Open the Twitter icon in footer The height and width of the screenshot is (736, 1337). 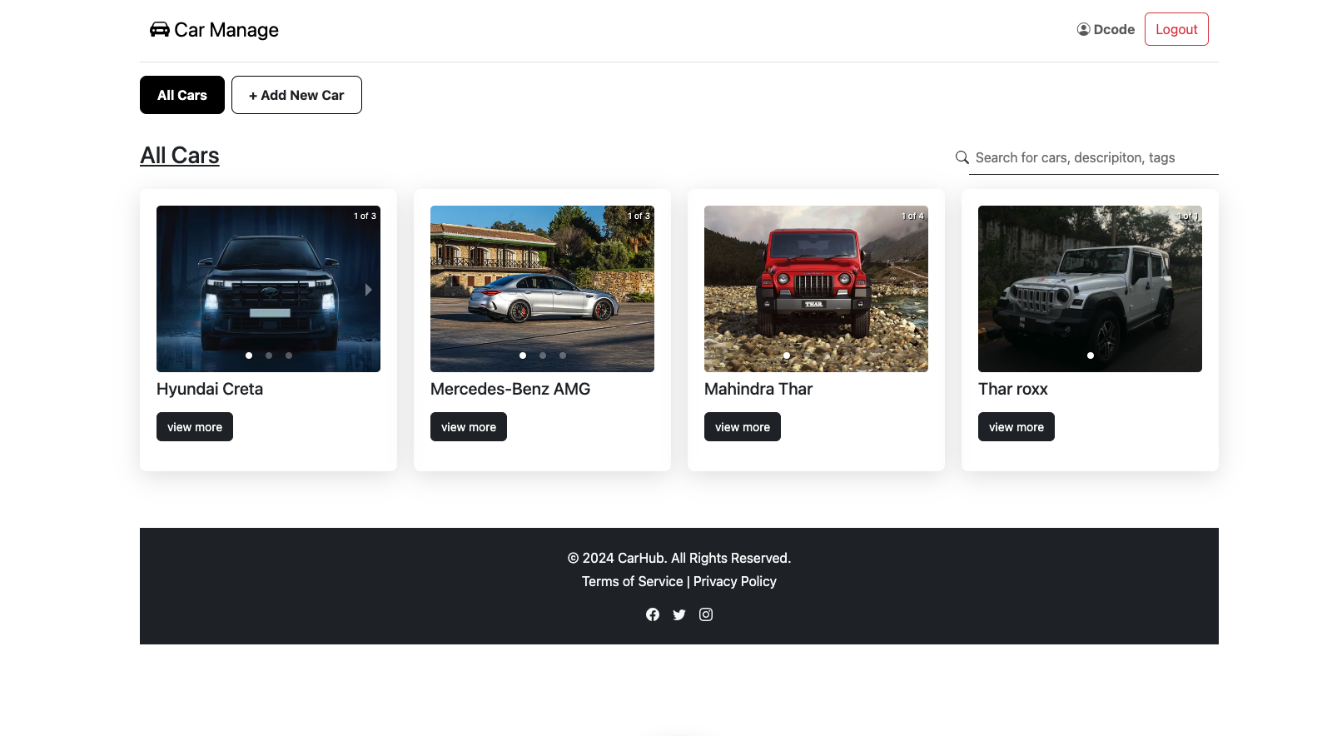point(679,614)
